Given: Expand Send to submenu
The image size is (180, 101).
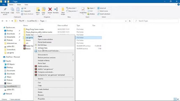Looking at the screenshot, I should 73,79.
